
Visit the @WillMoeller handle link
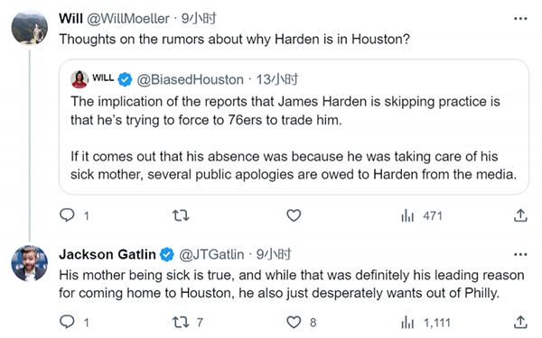pos(128,19)
